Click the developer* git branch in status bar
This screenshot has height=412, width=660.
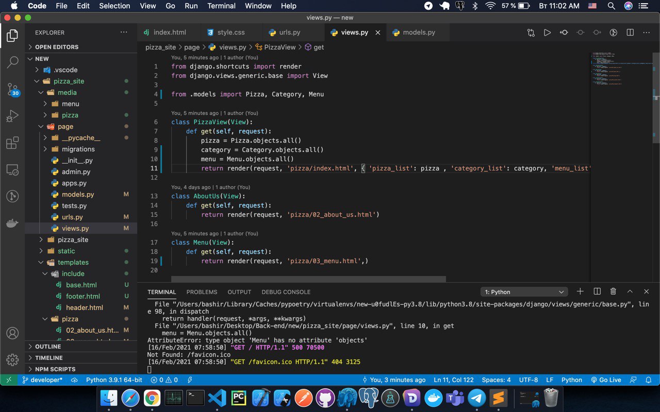(x=42, y=380)
